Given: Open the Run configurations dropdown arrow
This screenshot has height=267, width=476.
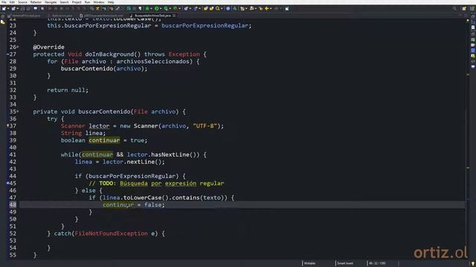Looking at the screenshot, I should (x=161, y=8).
